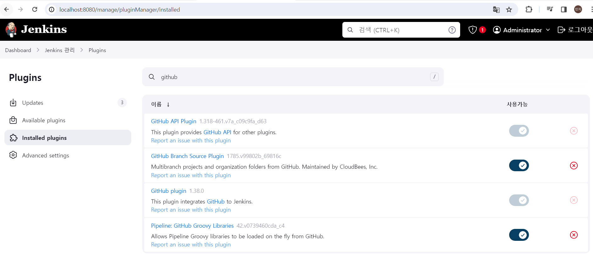This screenshot has width=593, height=275.
Task: Click the header search magnifier icon
Action: coord(350,30)
